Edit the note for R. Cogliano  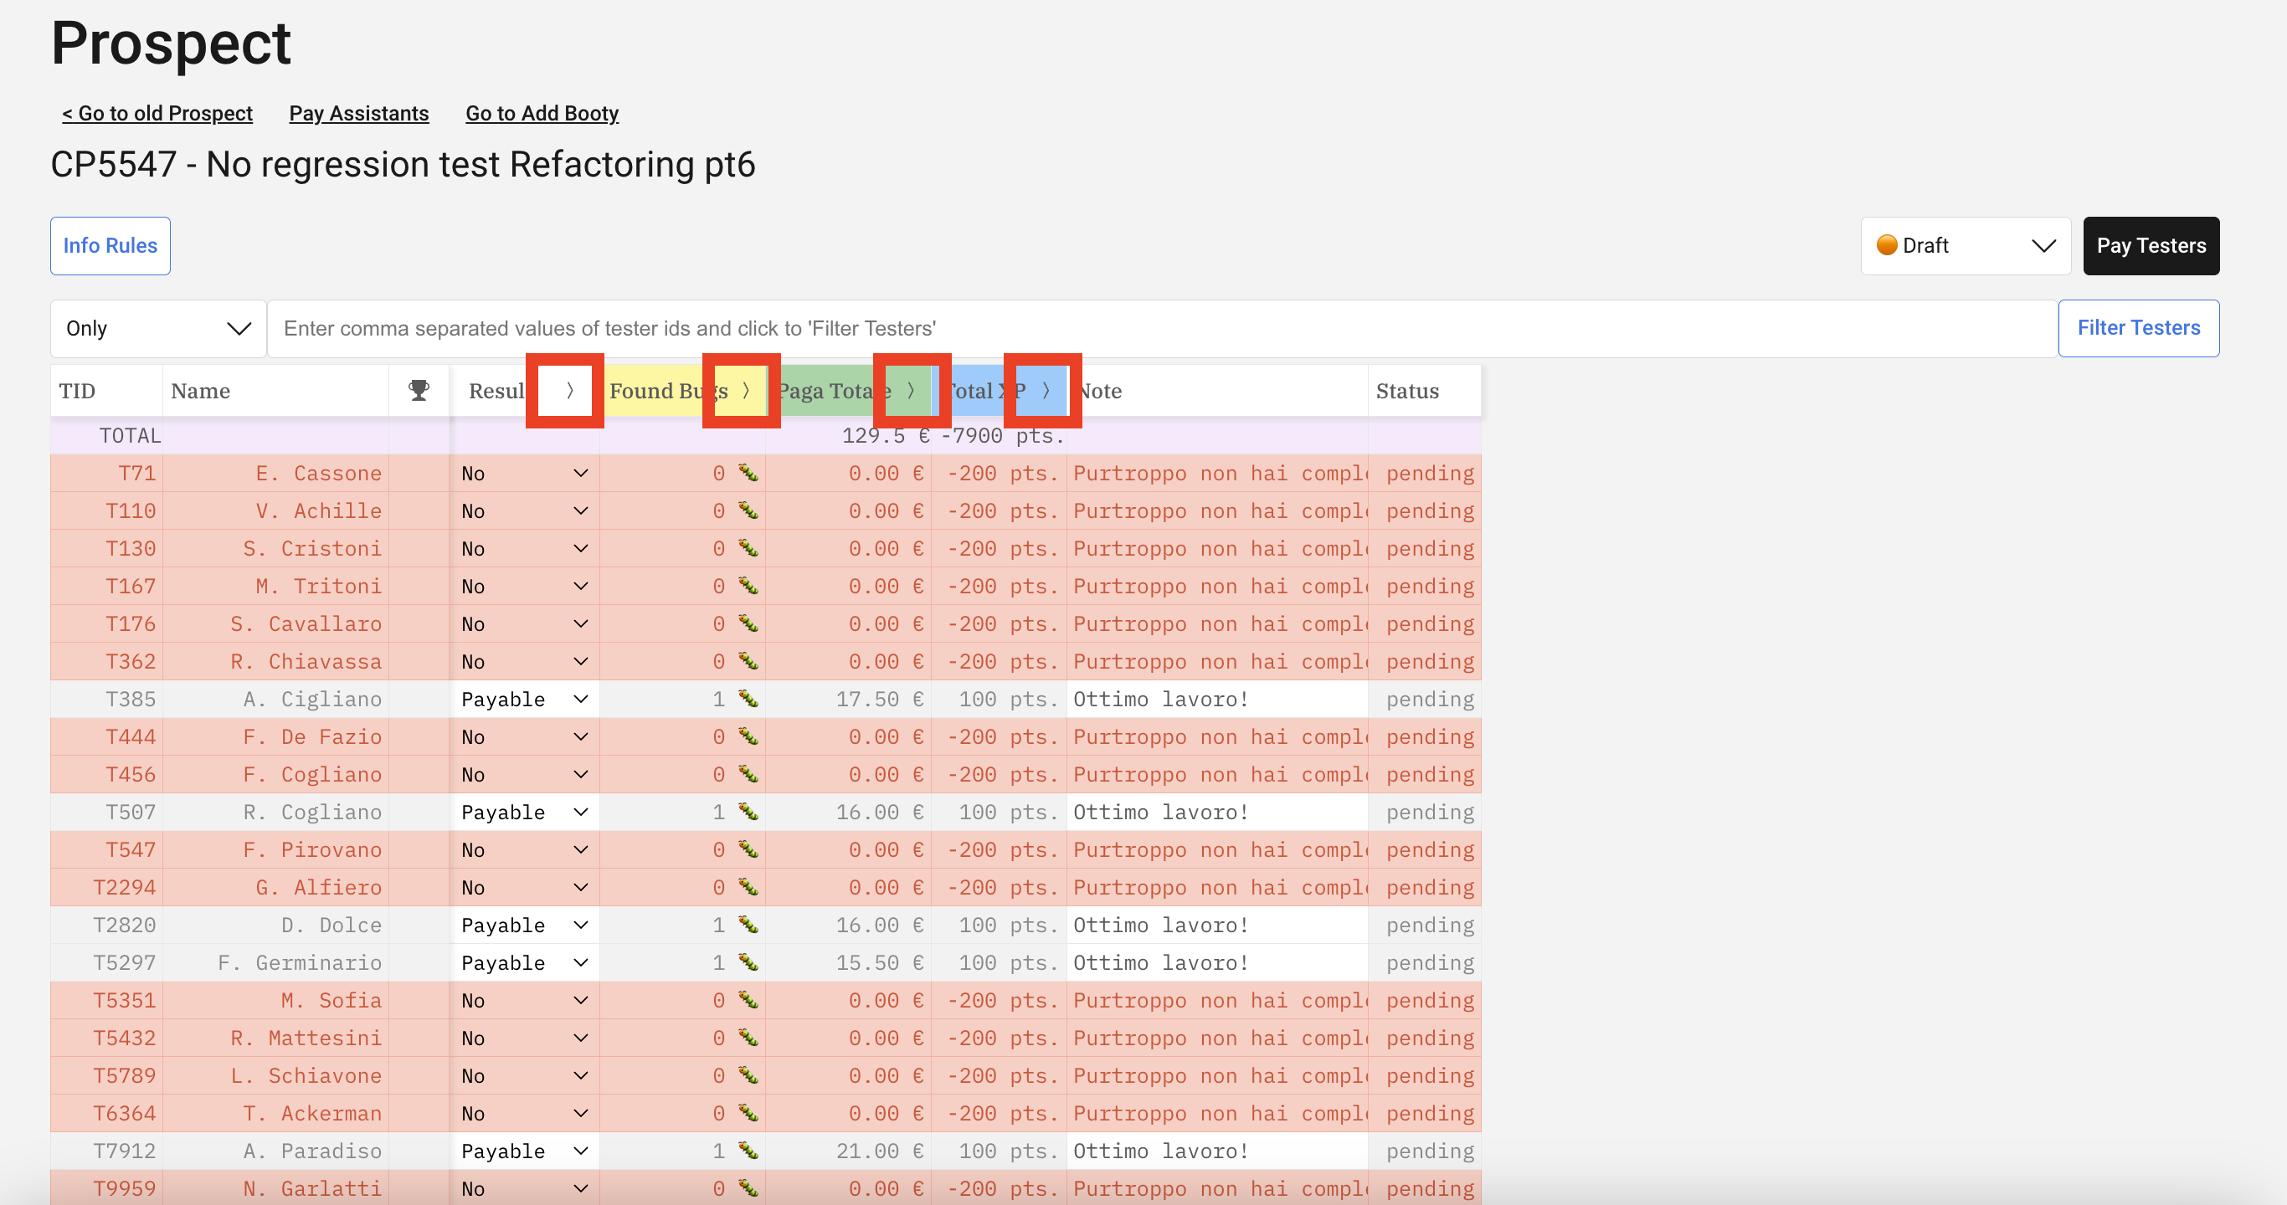tap(1217, 812)
